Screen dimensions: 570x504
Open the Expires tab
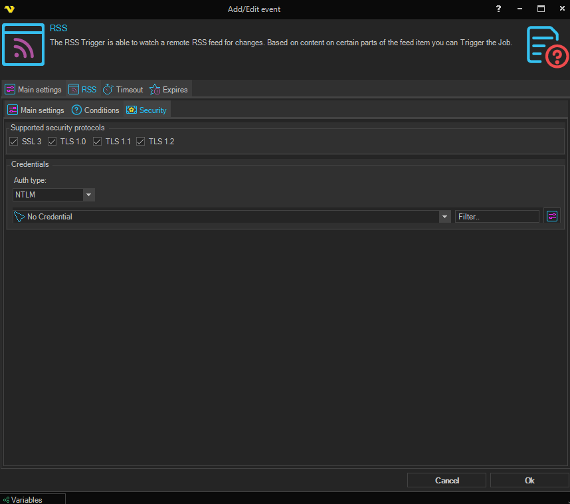169,90
